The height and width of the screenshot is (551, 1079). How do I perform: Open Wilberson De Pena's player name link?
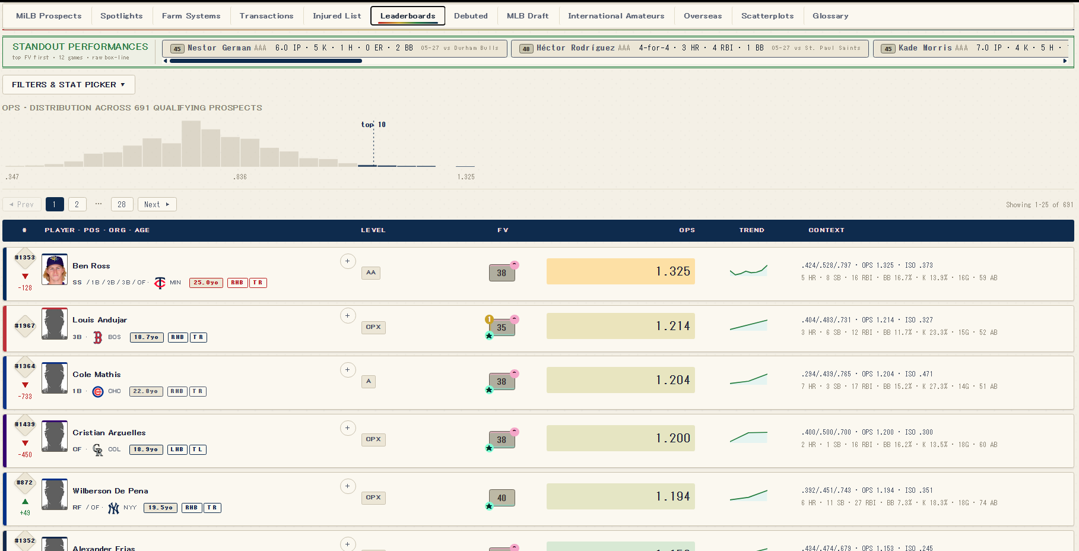point(110,491)
